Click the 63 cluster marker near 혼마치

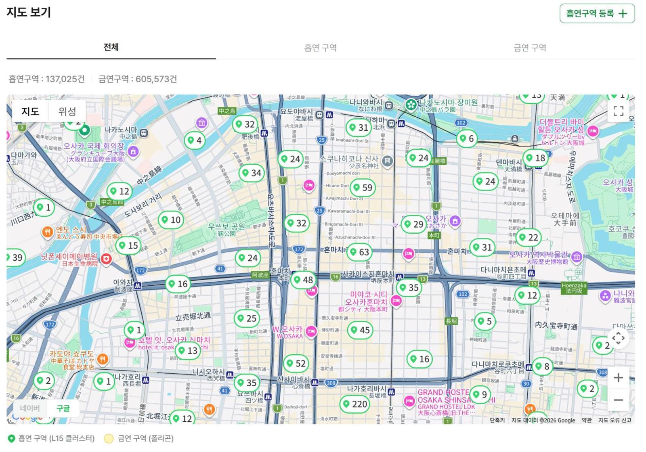pyautogui.click(x=359, y=252)
